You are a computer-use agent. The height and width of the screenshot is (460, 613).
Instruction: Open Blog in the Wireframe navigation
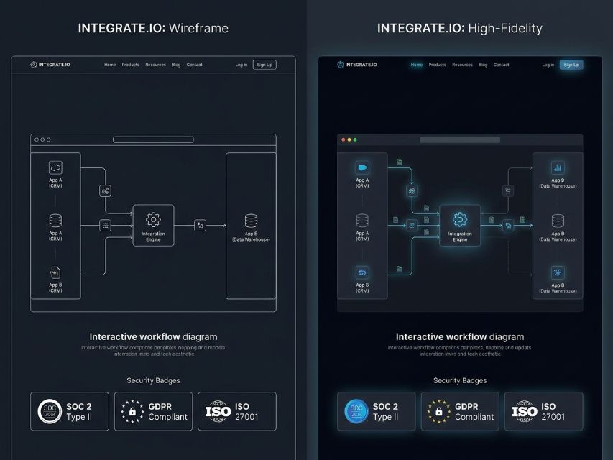click(x=176, y=65)
